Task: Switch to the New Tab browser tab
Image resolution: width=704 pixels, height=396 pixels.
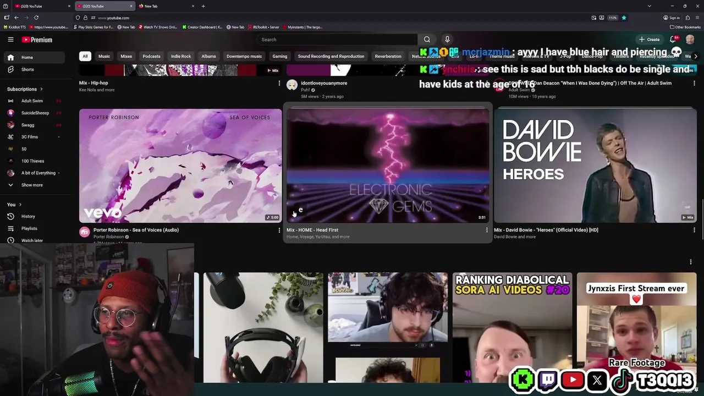Action: 167,6
